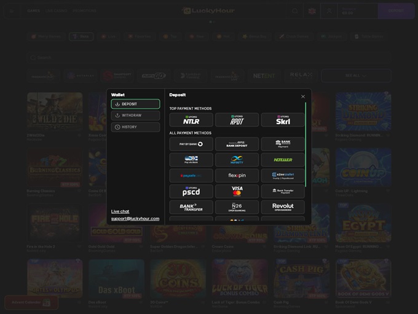Filter by NetEnt provider logo
Viewport: 418px width, 314px height.
click(264, 76)
